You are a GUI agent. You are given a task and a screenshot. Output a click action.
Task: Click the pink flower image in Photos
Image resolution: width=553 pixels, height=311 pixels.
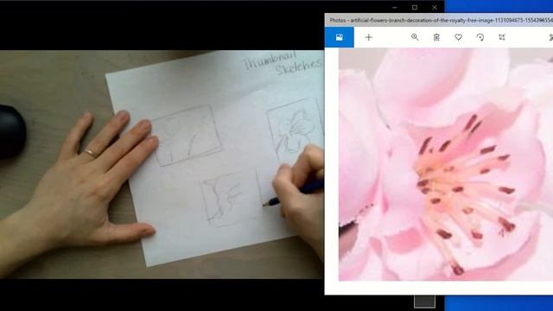pyautogui.click(x=446, y=164)
